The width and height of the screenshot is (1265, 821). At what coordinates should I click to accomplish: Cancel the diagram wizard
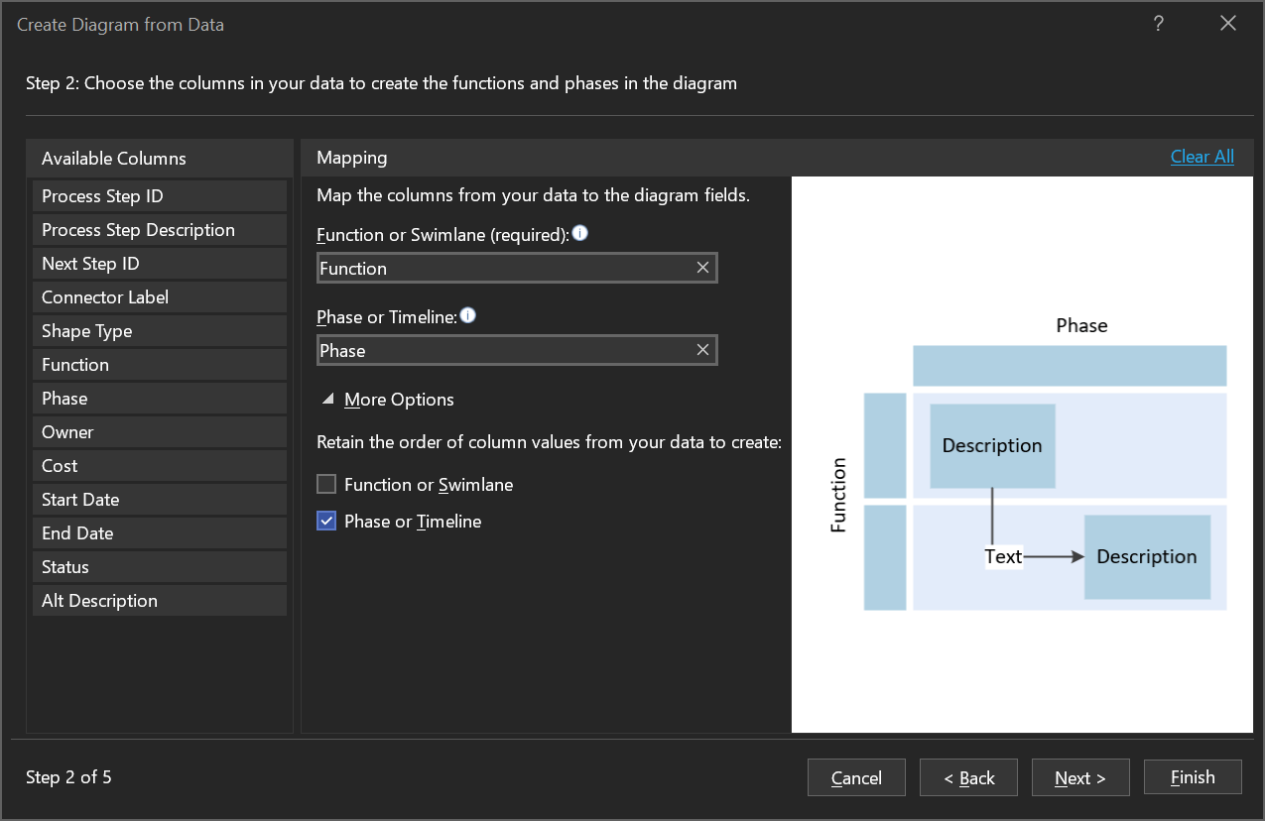coord(856,777)
